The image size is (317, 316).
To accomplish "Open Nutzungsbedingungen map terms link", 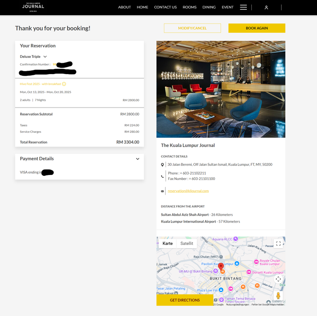I will pyautogui.click(x=237, y=304).
